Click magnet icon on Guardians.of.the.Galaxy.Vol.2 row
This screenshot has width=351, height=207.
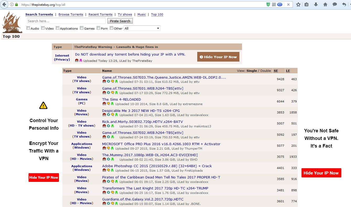pos(104,204)
